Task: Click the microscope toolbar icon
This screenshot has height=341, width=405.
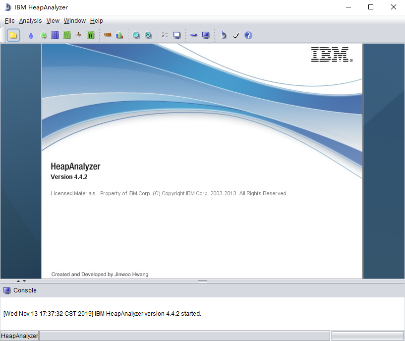Action: (224, 35)
